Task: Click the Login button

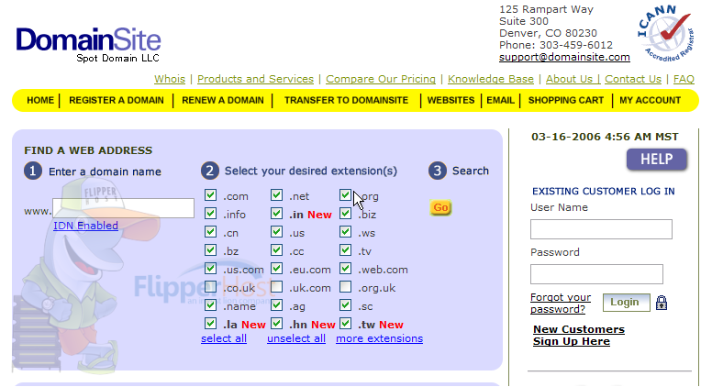Action: pos(626,302)
